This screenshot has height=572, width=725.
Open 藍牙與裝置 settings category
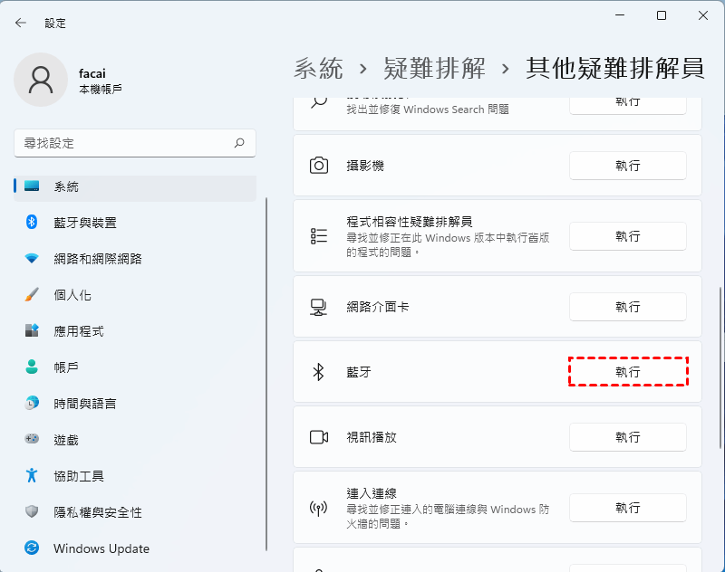click(x=135, y=223)
